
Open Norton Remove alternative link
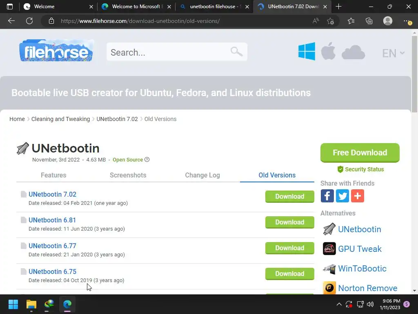(368, 288)
